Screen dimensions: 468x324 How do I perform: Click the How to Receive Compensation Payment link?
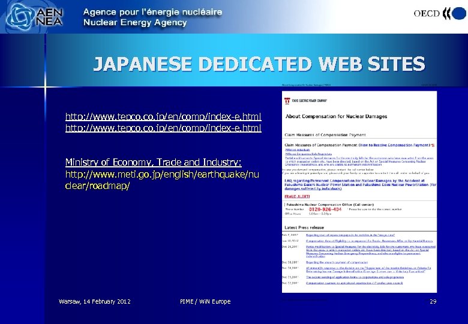(x=395, y=145)
